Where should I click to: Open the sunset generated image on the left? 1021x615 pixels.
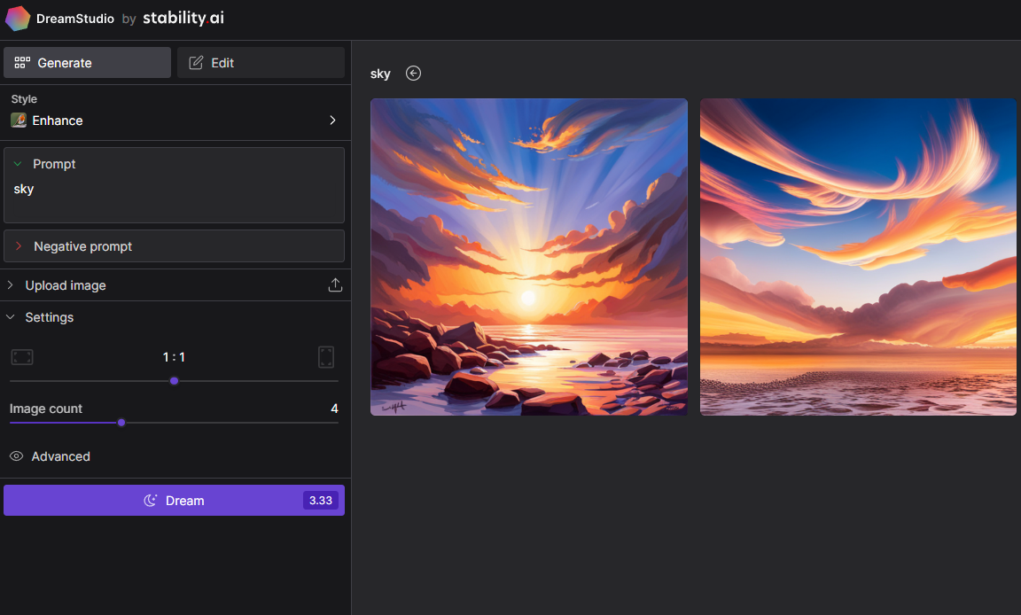(x=528, y=256)
